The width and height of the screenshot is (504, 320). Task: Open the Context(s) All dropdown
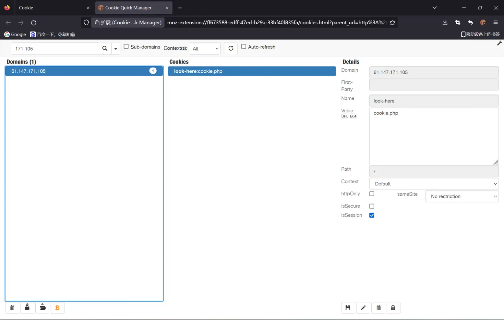[x=205, y=49]
